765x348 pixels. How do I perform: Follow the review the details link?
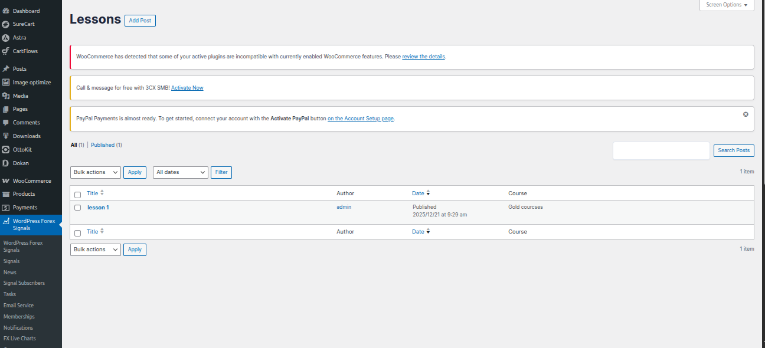[423, 57]
